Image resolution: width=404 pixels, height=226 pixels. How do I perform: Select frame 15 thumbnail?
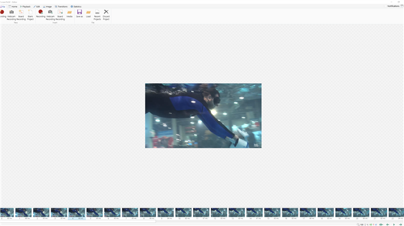pos(273,213)
